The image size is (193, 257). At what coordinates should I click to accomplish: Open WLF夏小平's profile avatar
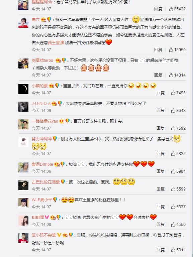[23, 203]
